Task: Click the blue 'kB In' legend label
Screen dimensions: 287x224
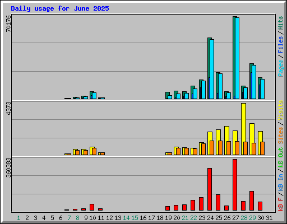Action: pos(280,182)
